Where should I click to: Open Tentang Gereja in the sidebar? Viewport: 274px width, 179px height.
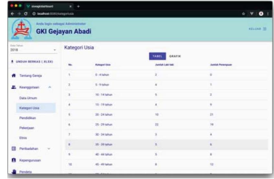click(x=31, y=76)
